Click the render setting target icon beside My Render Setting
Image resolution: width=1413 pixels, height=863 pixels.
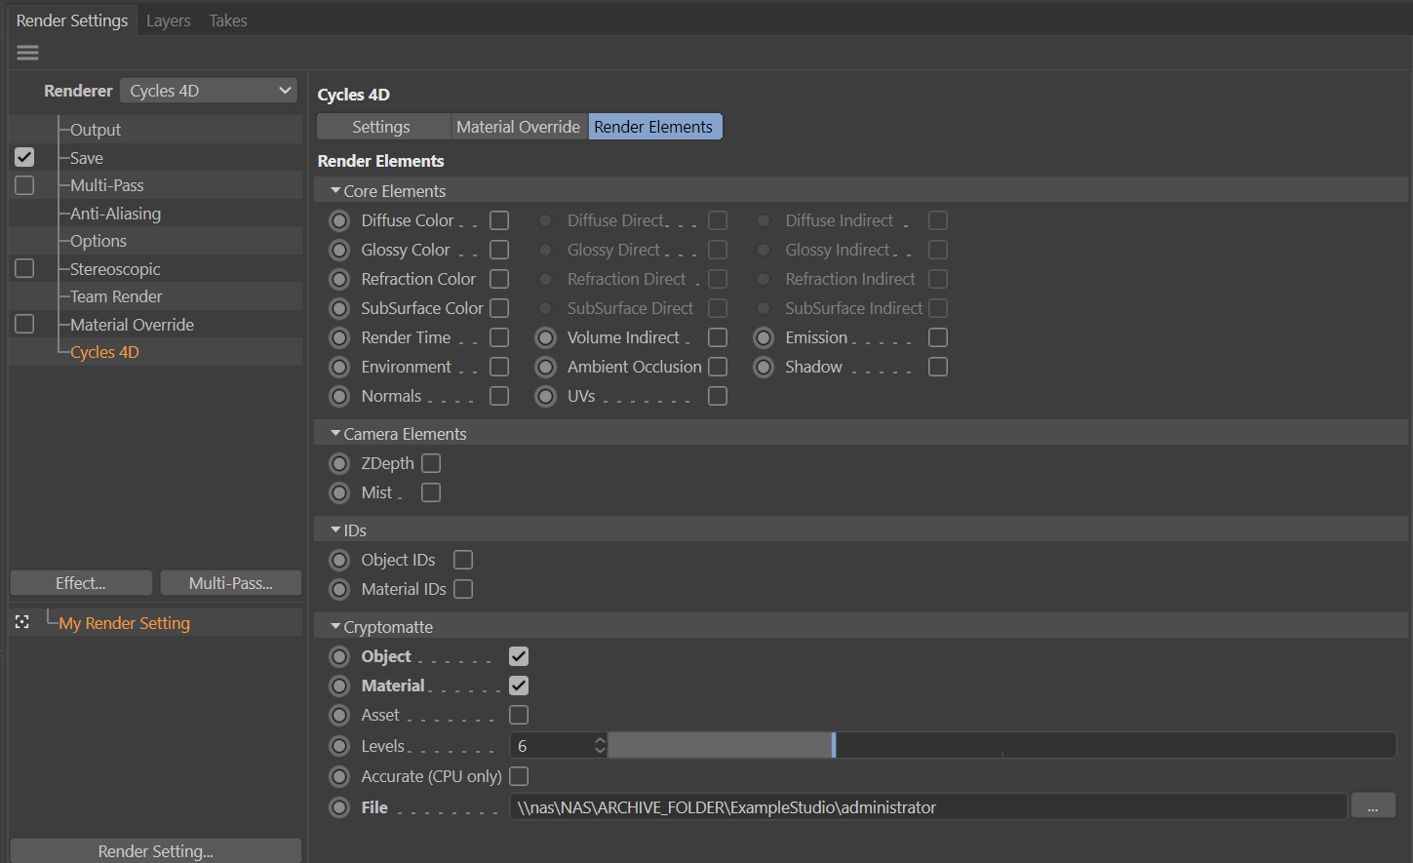[x=22, y=622]
